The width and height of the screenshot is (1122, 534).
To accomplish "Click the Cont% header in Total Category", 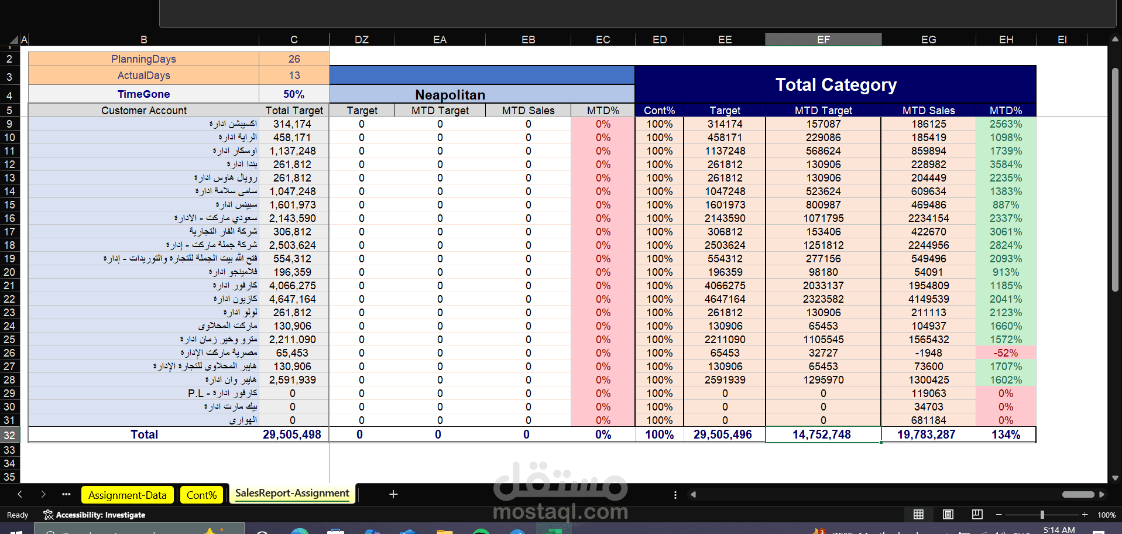I will [660, 111].
